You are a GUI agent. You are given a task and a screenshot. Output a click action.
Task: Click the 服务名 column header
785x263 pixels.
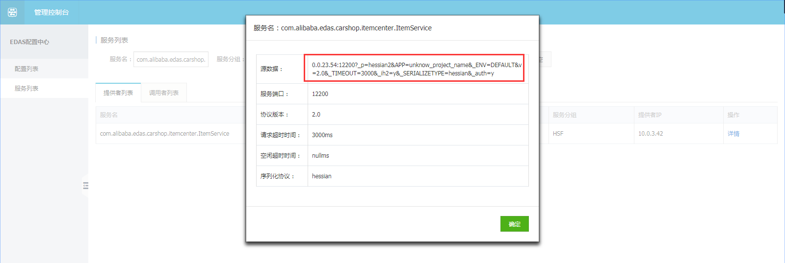[109, 115]
